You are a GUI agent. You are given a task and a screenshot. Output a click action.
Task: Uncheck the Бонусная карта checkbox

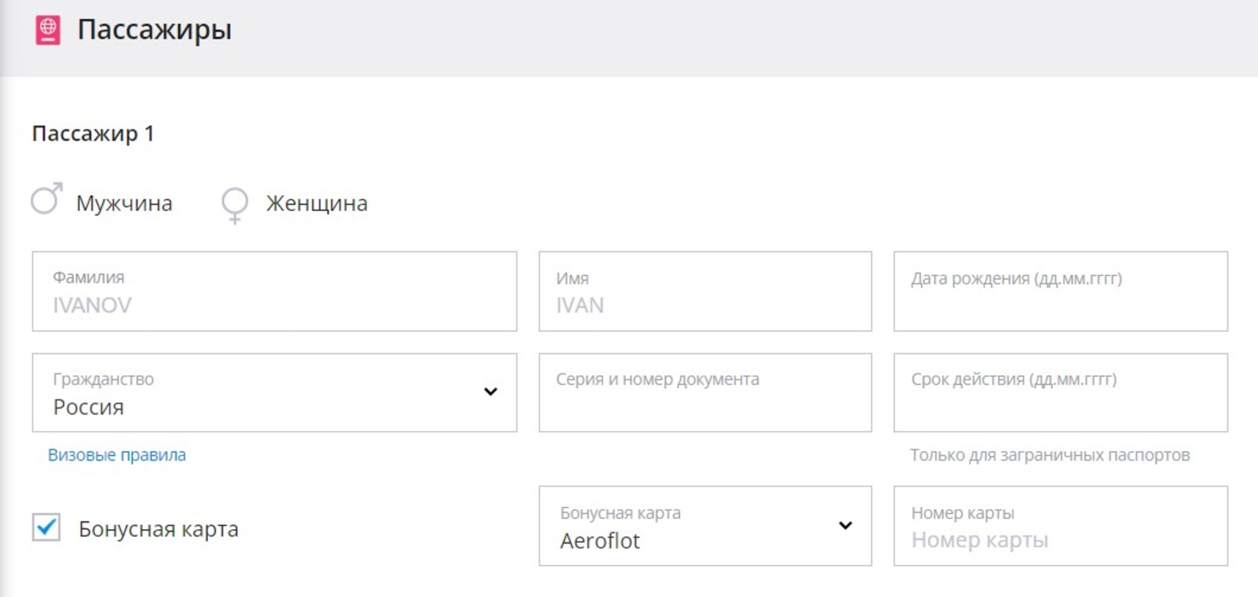(x=47, y=527)
